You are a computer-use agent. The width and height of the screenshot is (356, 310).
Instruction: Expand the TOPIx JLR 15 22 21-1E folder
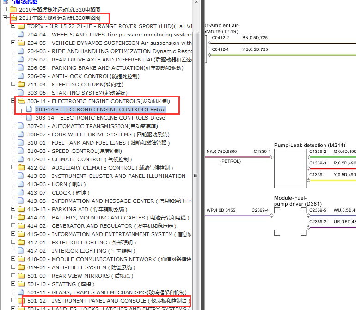click(13, 26)
